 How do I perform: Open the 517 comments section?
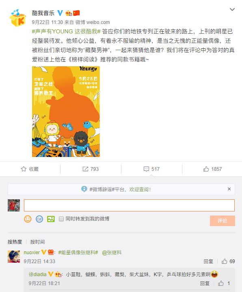[x=151, y=169]
